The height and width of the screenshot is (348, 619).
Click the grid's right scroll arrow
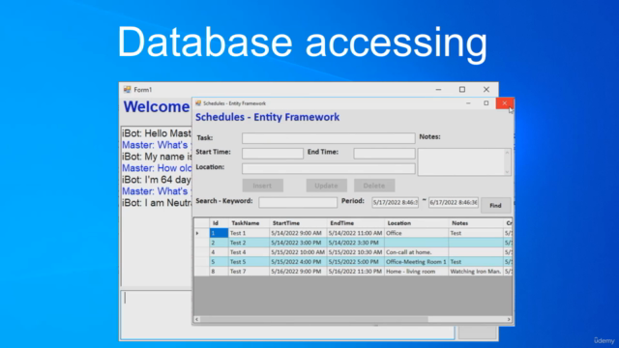[509, 319]
